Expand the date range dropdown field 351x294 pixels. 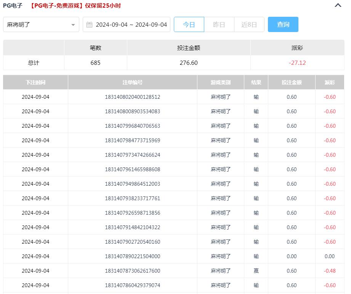click(127, 24)
